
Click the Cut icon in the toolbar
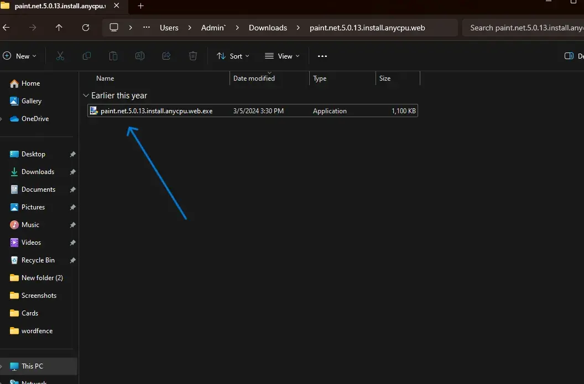(60, 56)
